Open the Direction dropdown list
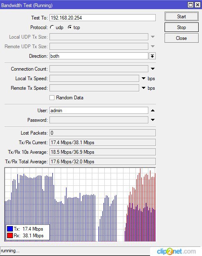The width and height of the screenshot is (202, 256). pyautogui.click(x=152, y=56)
